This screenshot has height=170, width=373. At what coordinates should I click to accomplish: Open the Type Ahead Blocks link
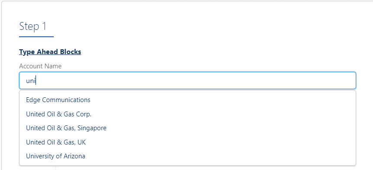(x=50, y=52)
